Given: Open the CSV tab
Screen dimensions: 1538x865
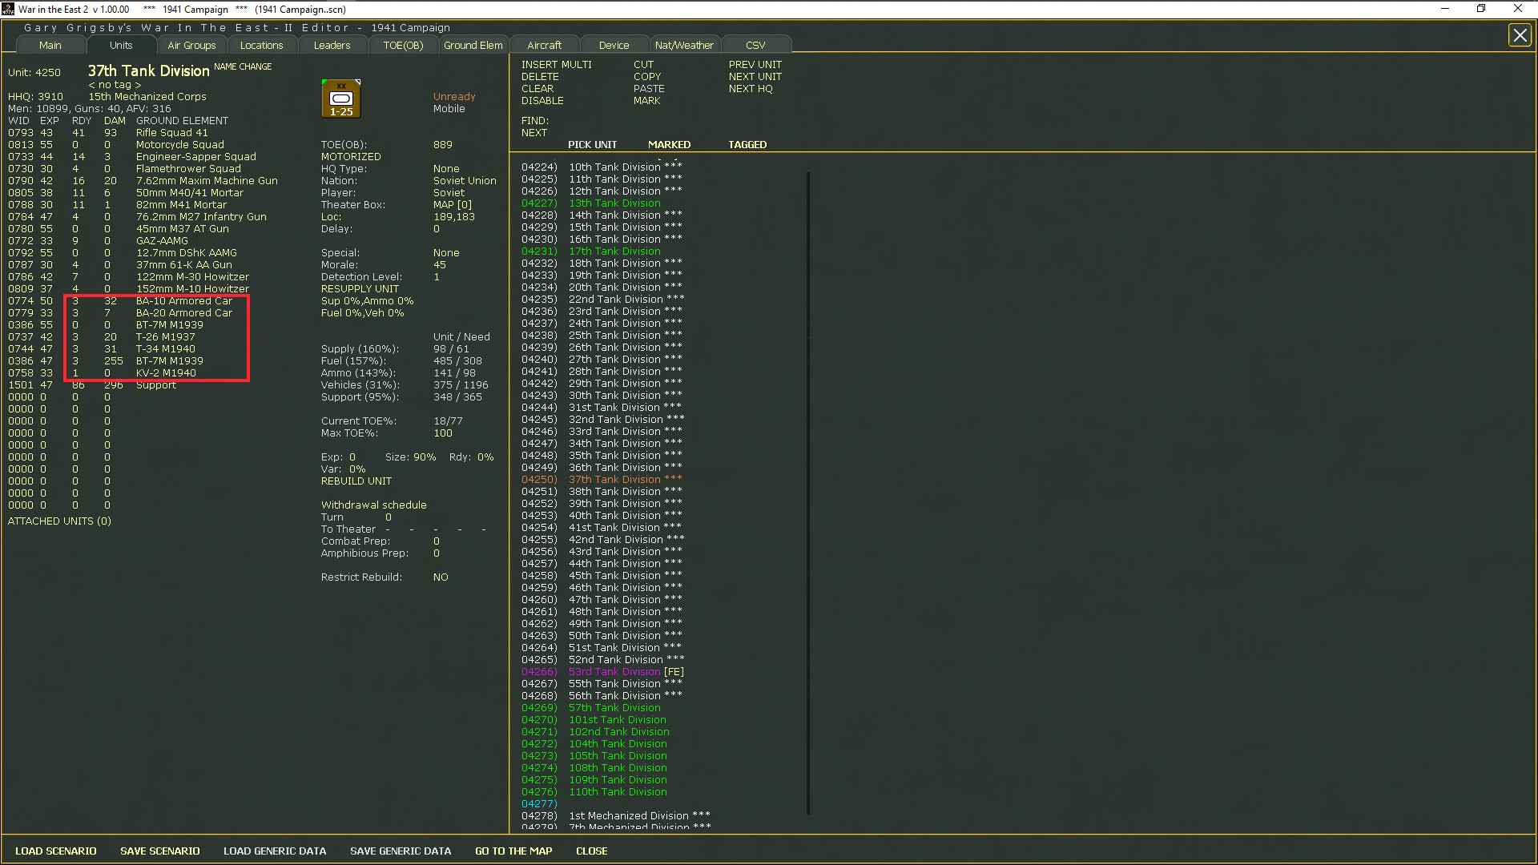Looking at the screenshot, I should (755, 46).
